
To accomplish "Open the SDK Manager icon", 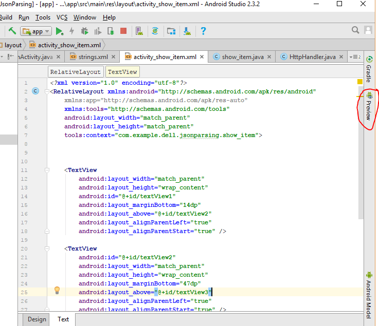I will (x=187, y=31).
